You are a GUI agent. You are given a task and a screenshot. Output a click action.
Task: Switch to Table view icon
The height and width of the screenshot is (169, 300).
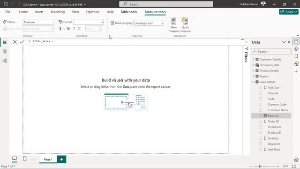(x=5, y=52)
